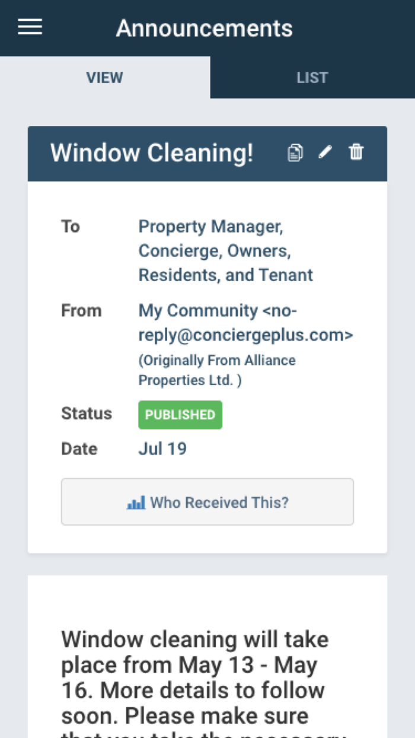
Task: Select the Status field label
Action: coord(87,413)
